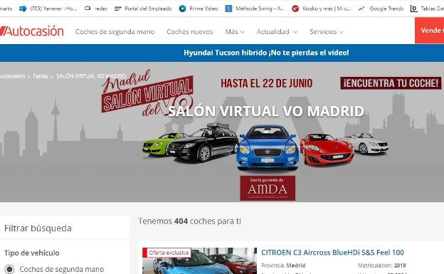Viewport: 444px width, 274px height.
Task: Open the Yammer : Ho... bookmark
Action: [53, 9]
